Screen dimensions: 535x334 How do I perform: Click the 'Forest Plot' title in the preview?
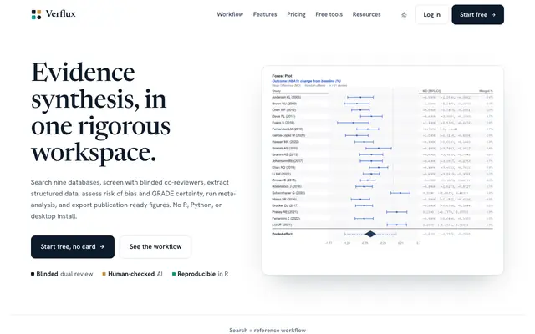coord(282,76)
